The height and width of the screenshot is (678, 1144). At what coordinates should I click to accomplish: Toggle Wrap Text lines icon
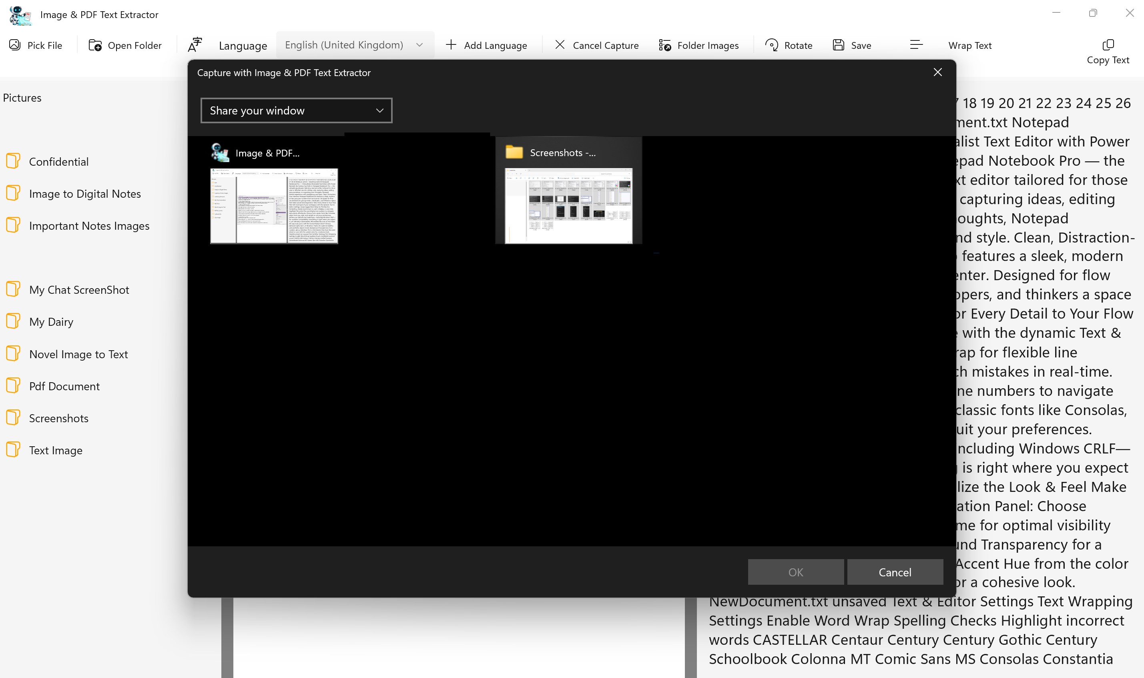916,45
